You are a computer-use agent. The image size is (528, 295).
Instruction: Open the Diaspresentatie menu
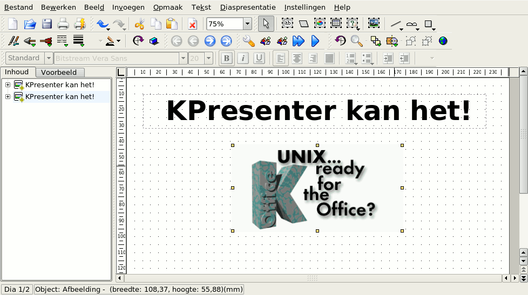click(248, 8)
